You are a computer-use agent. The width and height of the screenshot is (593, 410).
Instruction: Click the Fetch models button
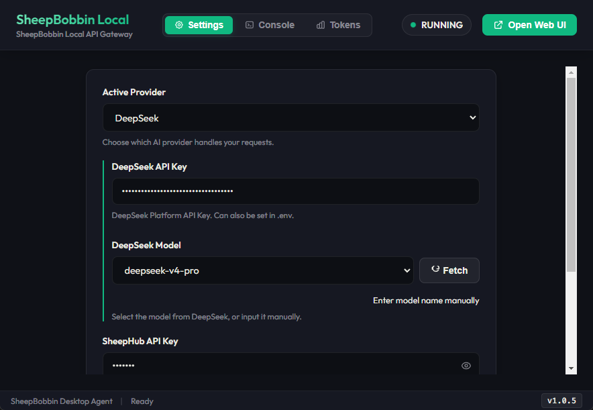pos(449,270)
